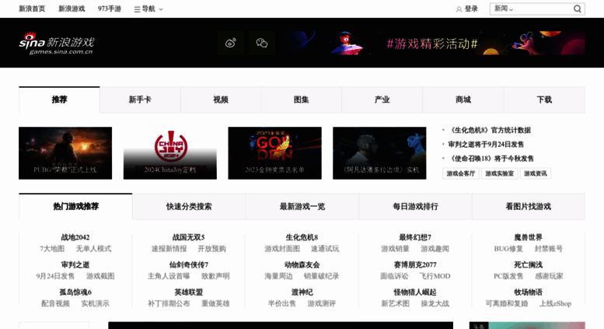Open the 973手游 link
Image resolution: width=604 pixels, height=329 pixels.
coord(110,9)
